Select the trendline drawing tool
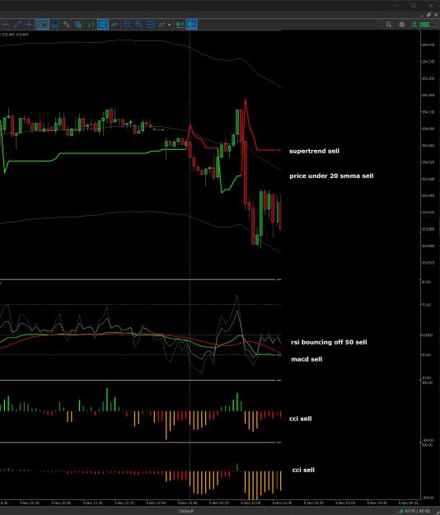The image size is (440, 515). 18,24
